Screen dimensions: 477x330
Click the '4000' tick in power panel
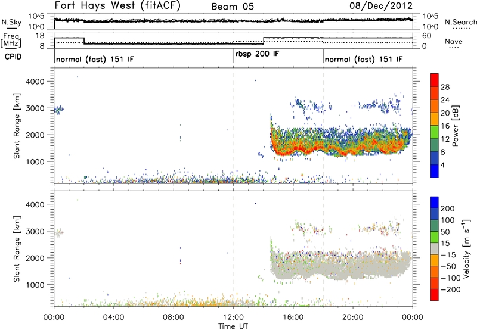click(35, 82)
